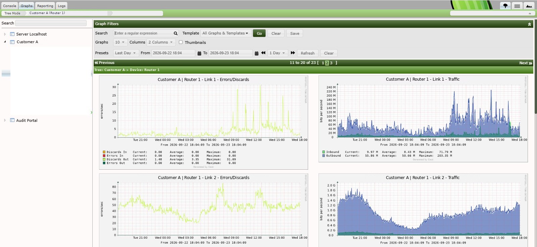537x247 pixels.
Task: Open the timeshift dropdown showing 1 Day
Action: tap(278, 53)
